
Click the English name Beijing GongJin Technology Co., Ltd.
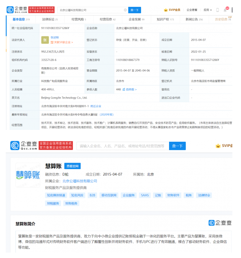point(64,98)
